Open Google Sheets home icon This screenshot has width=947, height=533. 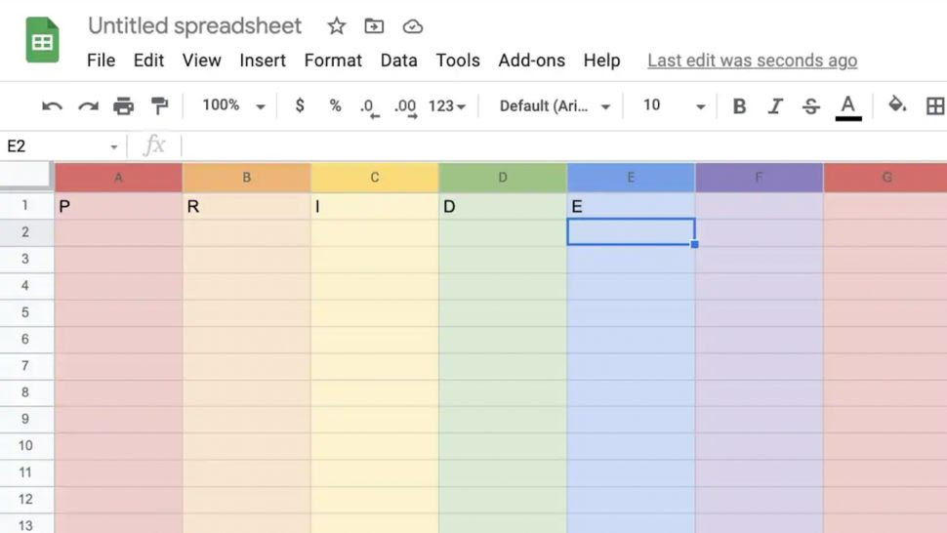(x=42, y=40)
